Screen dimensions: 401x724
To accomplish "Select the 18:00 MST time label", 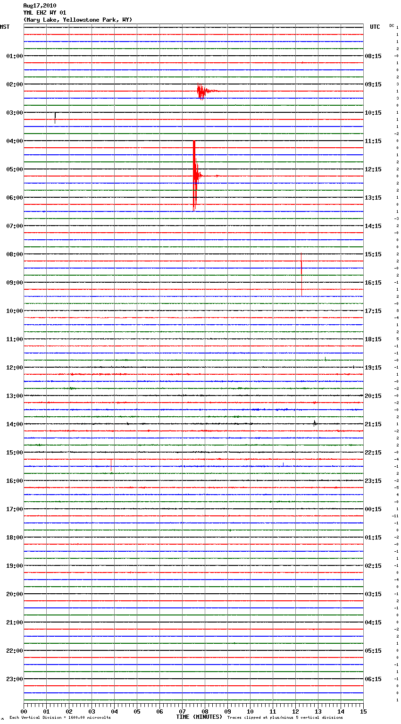I will (14, 538).
